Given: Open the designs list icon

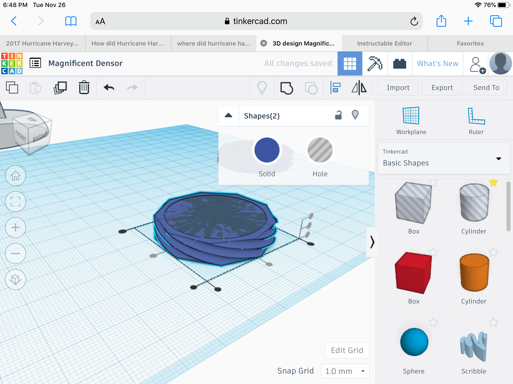Looking at the screenshot, I should pyautogui.click(x=35, y=63).
